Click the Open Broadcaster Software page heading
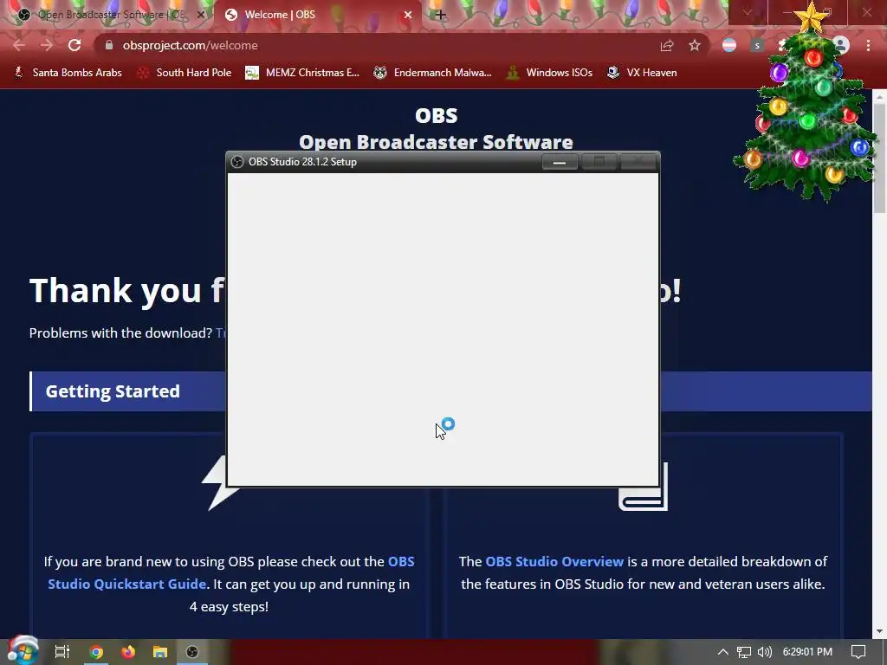The width and height of the screenshot is (887, 665). point(436,142)
